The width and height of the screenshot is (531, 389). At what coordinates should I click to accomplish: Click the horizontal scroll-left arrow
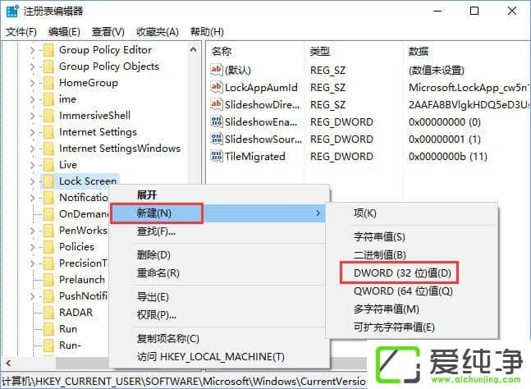pos(8,364)
